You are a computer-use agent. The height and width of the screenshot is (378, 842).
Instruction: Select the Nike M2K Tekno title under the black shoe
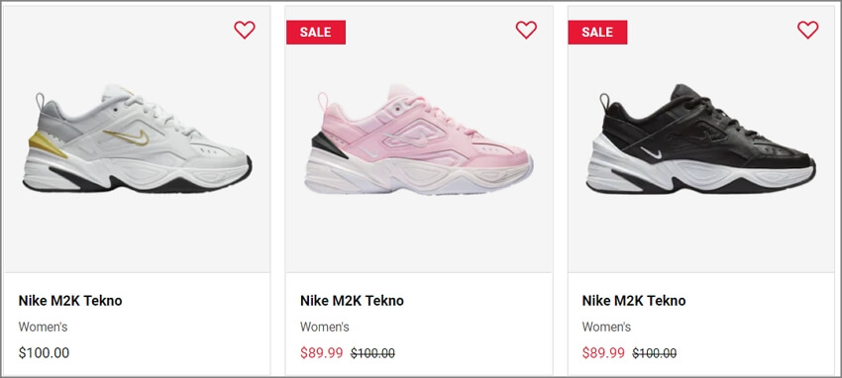click(634, 300)
